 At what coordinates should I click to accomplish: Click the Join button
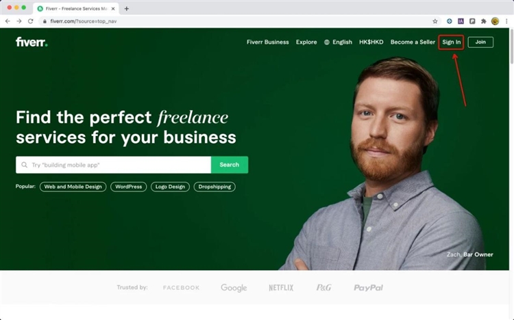click(480, 42)
